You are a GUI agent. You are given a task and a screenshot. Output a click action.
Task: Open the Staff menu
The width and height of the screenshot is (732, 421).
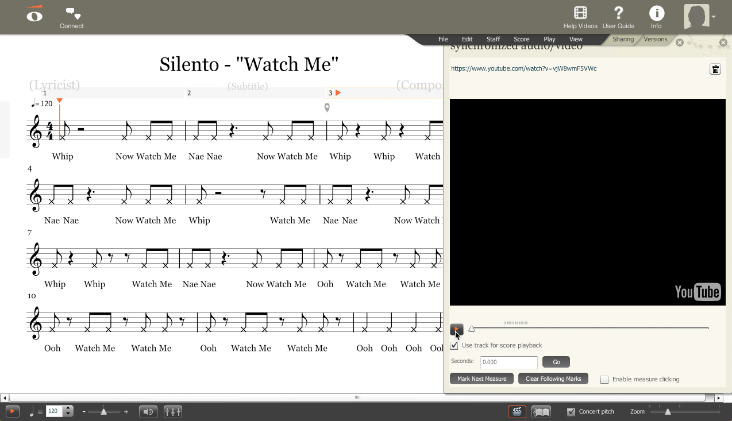493,40
